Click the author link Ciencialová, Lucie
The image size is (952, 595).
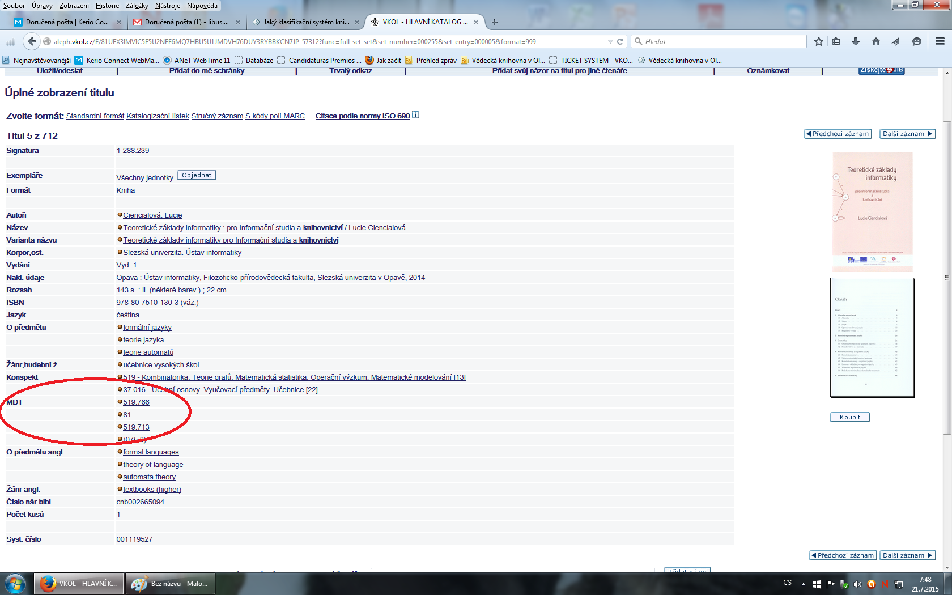(152, 215)
